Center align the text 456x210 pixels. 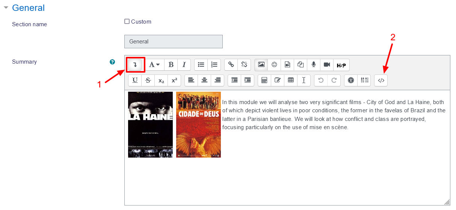coord(204,80)
